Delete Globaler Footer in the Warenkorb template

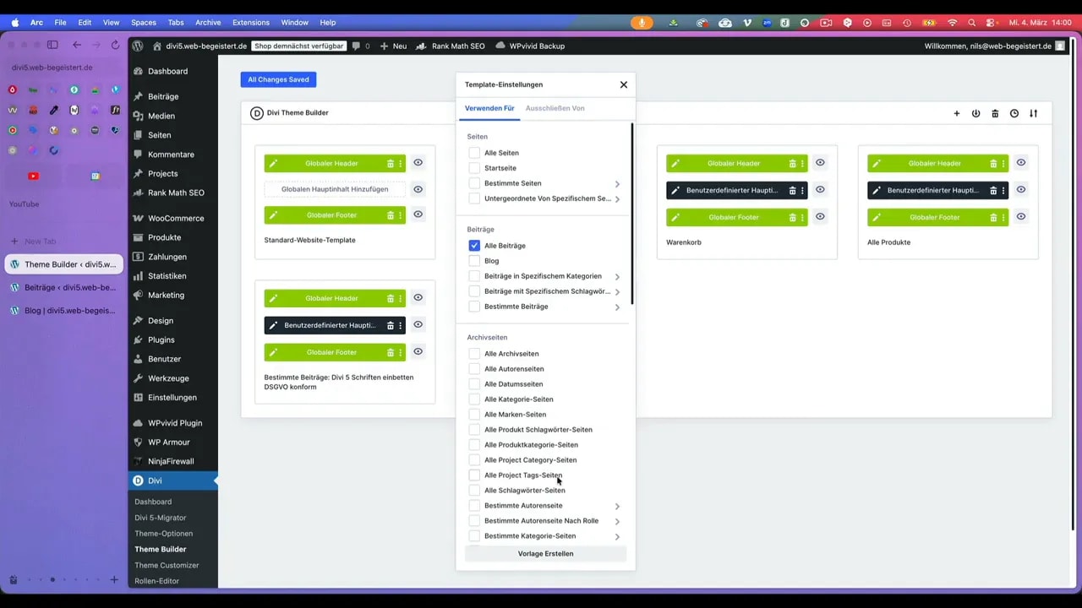[792, 218]
